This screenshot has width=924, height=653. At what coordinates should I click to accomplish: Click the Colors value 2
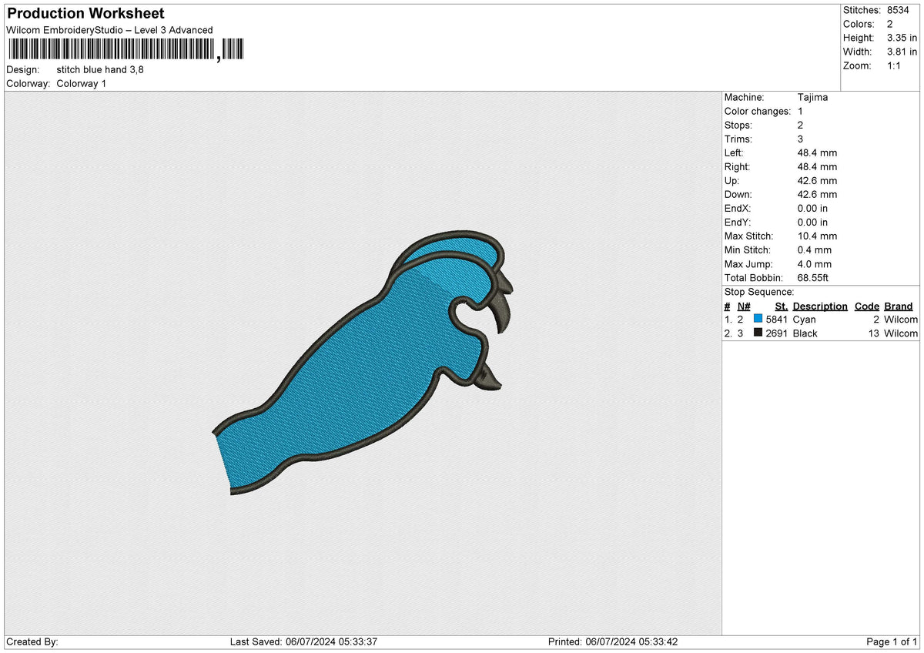tap(890, 24)
